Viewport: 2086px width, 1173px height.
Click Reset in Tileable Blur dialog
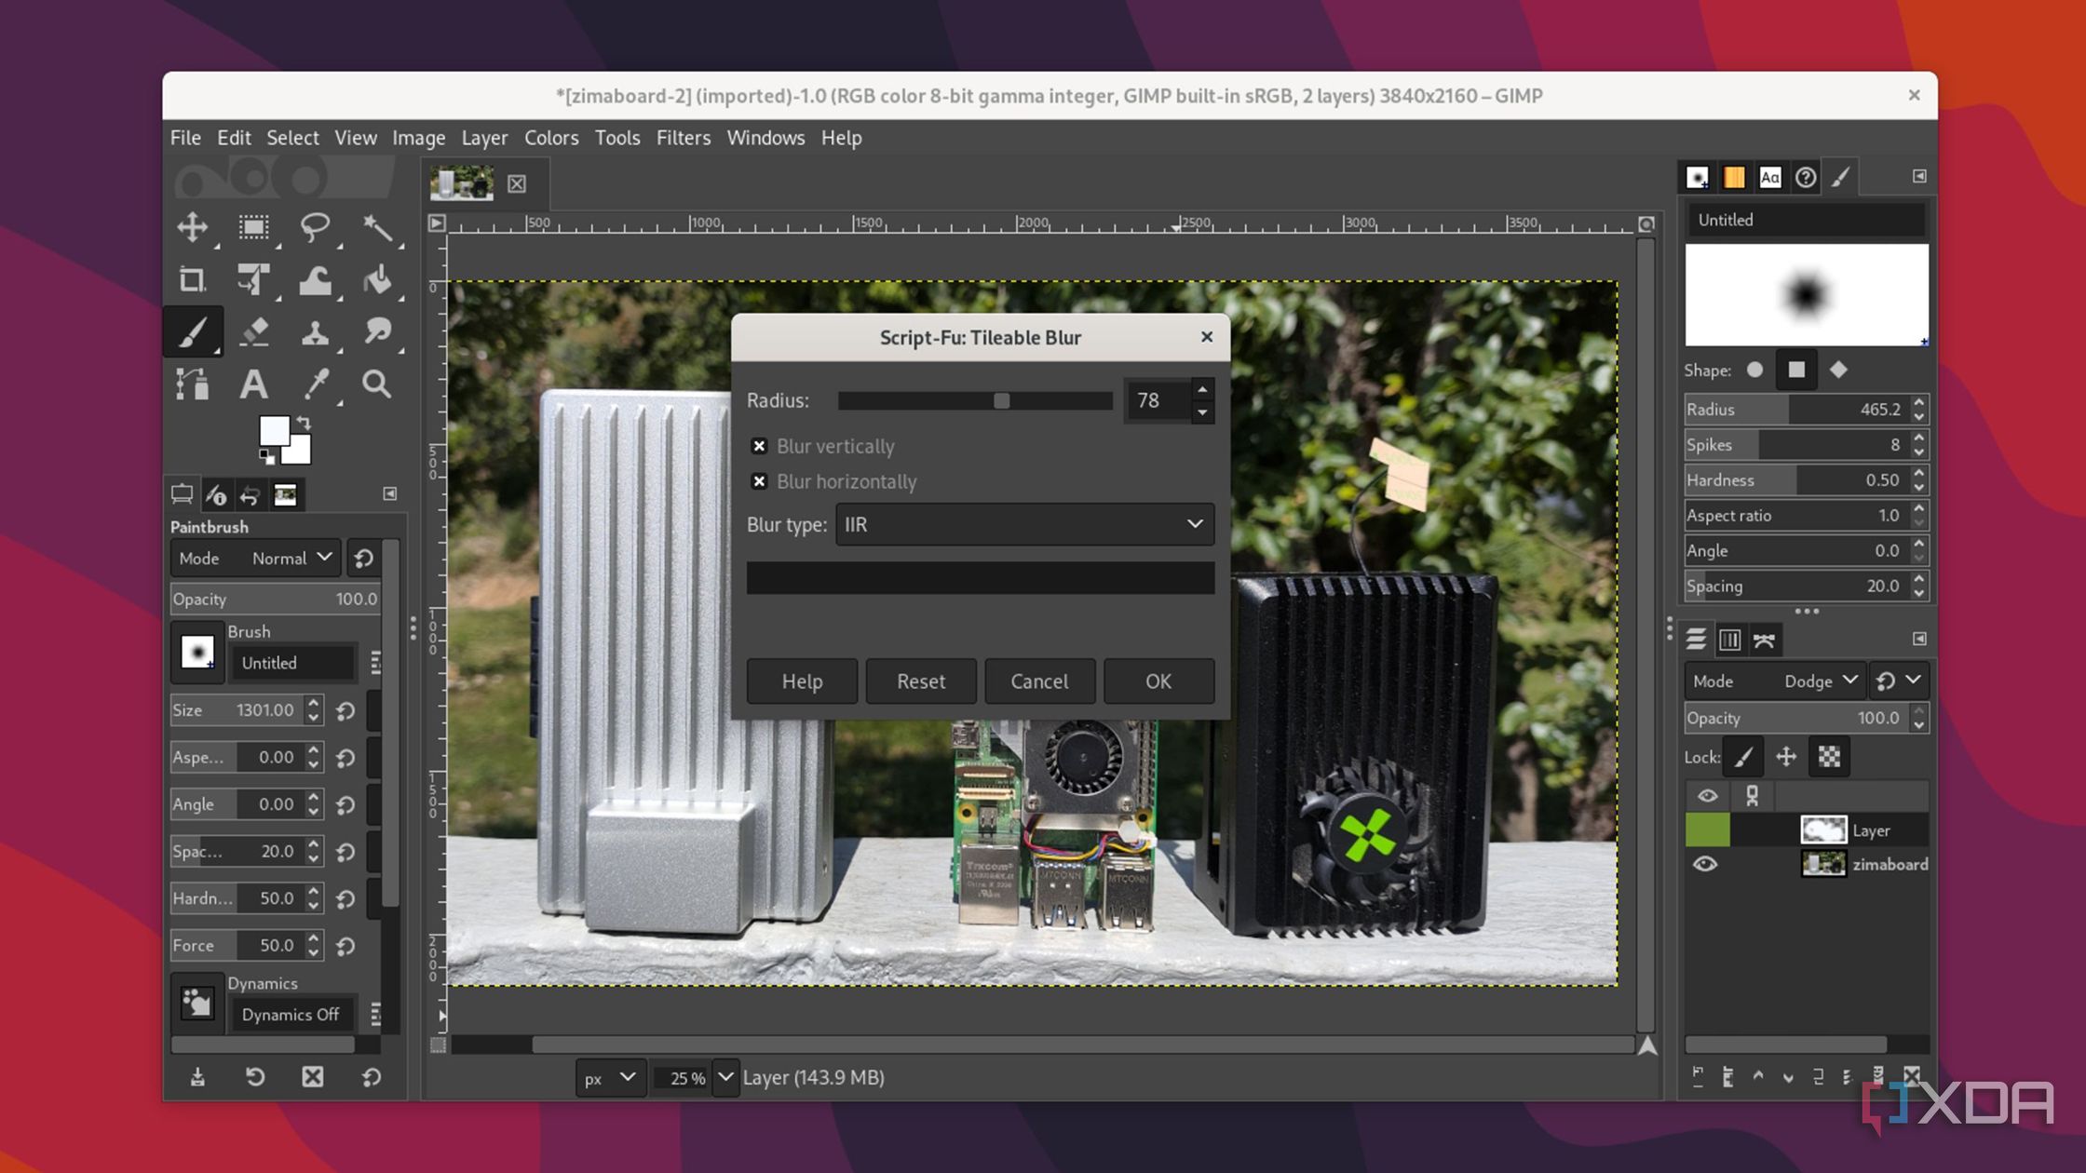(x=921, y=681)
